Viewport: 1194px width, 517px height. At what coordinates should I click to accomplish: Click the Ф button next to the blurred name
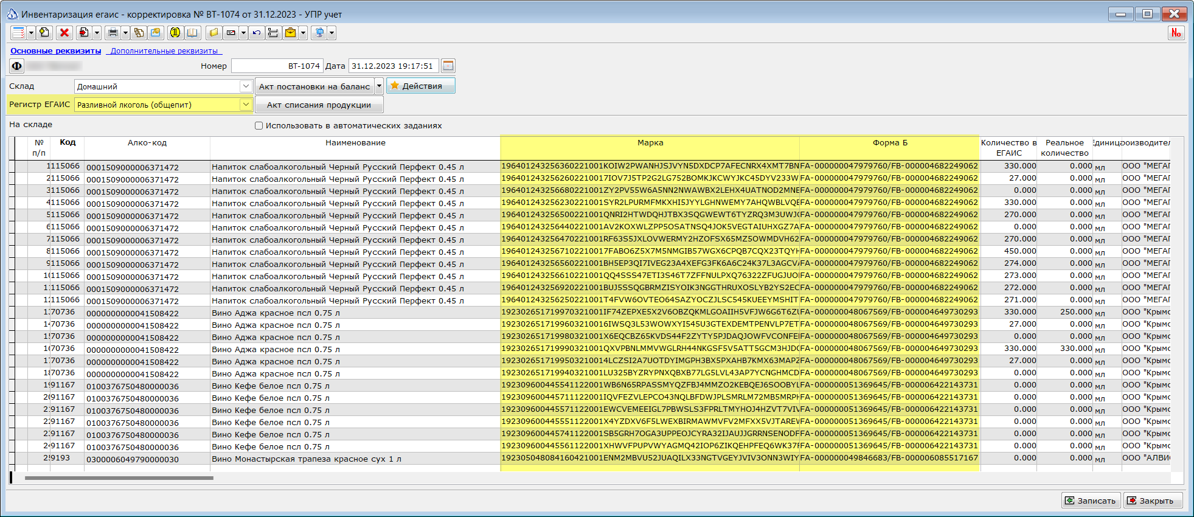point(16,66)
